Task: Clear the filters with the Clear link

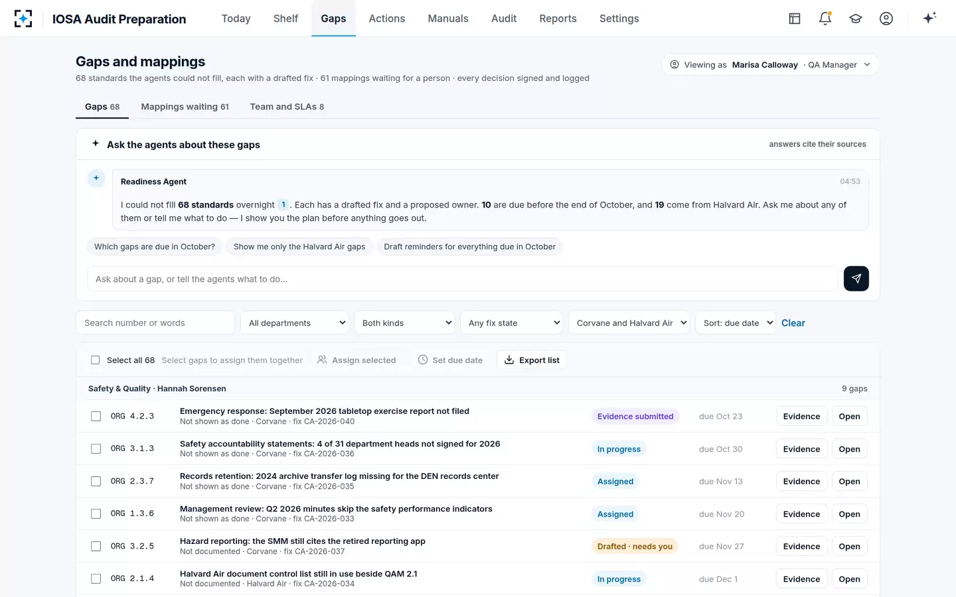Action: tap(793, 323)
